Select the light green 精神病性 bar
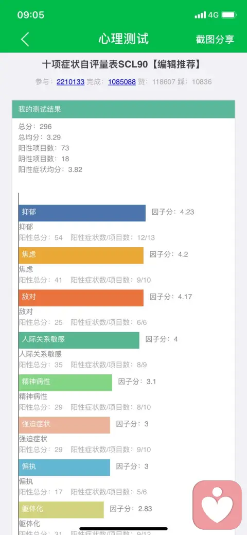Viewport: 247px width, 535px height. point(65,383)
